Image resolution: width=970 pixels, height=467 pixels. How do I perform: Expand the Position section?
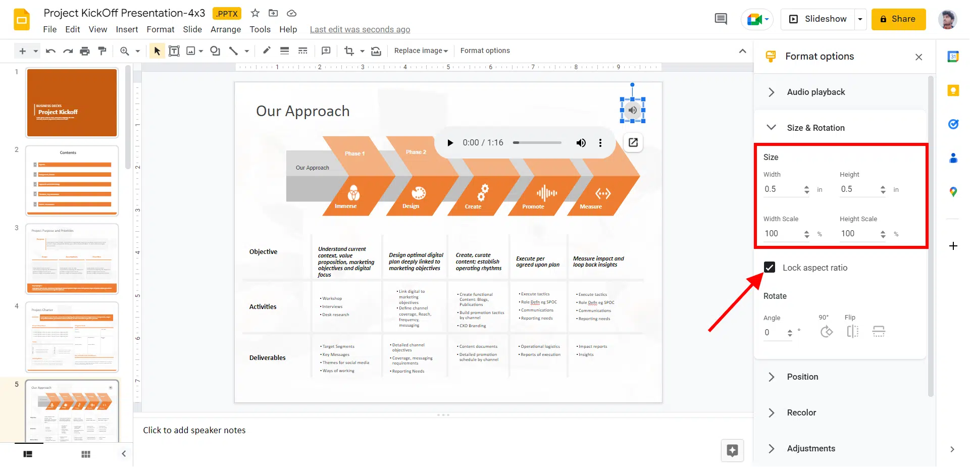tap(802, 377)
